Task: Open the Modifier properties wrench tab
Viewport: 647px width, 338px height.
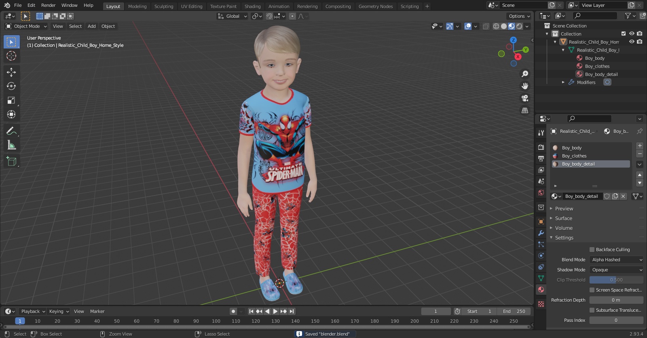Action: click(541, 233)
